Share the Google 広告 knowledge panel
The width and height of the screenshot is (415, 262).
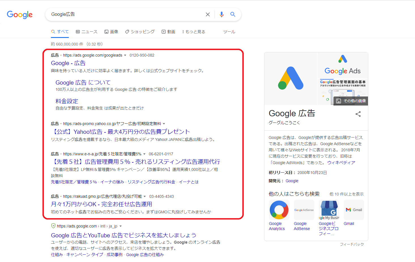pyautogui.click(x=358, y=114)
